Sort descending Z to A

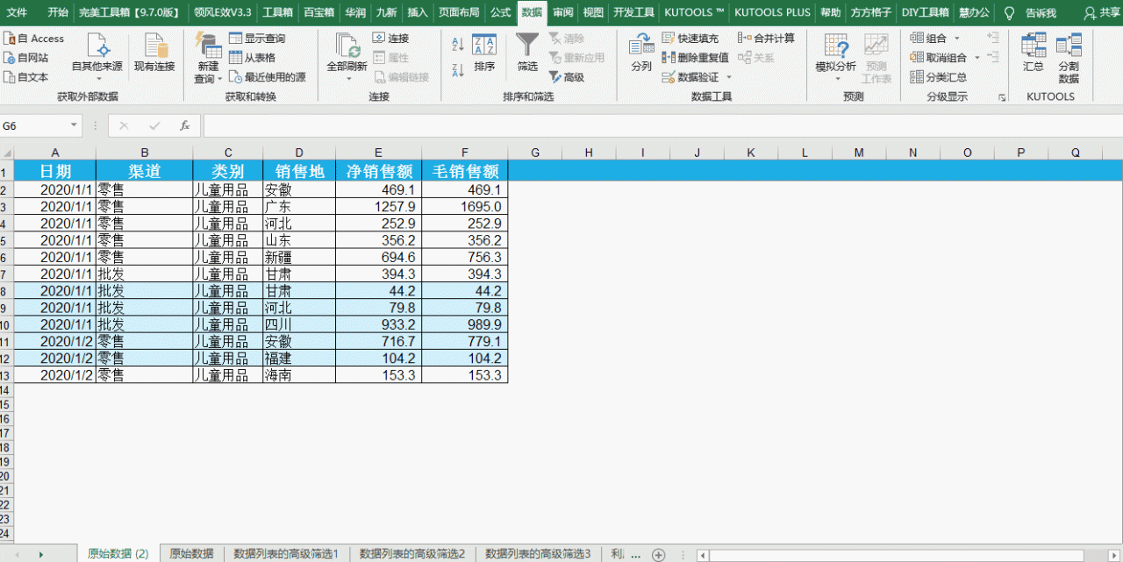457,70
